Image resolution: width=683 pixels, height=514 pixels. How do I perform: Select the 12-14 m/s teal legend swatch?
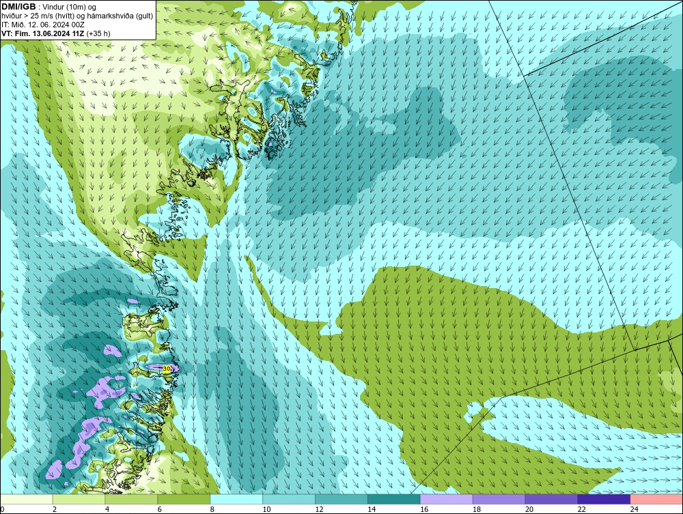pos(341,499)
